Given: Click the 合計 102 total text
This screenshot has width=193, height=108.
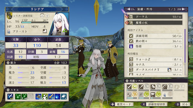Looking at the screenshot, I should point(61,63).
